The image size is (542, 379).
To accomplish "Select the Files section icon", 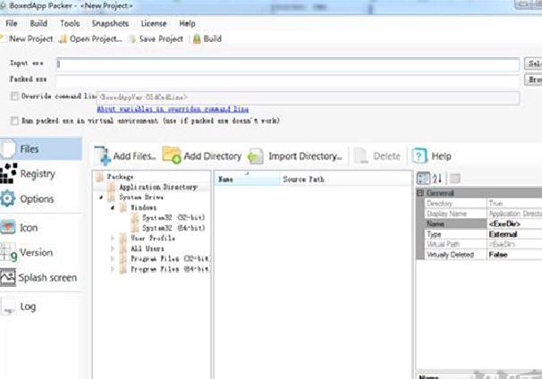I will (8, 149).
